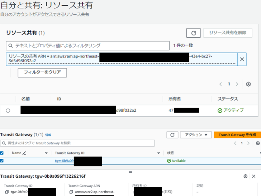This screenshot has height=196, width=261.
Task: Refresh the Transit Gateway list
Action: (172, 135)
